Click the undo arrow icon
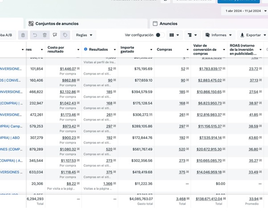 (x=35, y=35)
